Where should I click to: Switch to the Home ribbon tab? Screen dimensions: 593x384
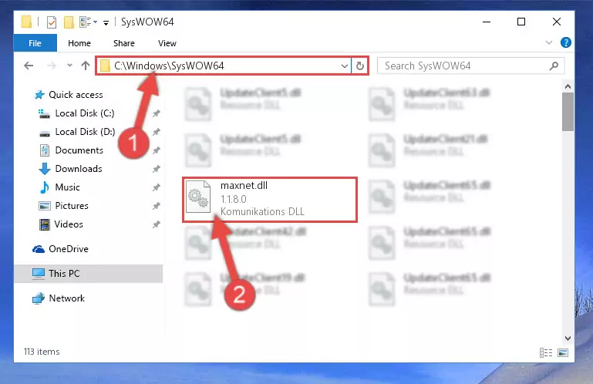(x=79, y=43)
